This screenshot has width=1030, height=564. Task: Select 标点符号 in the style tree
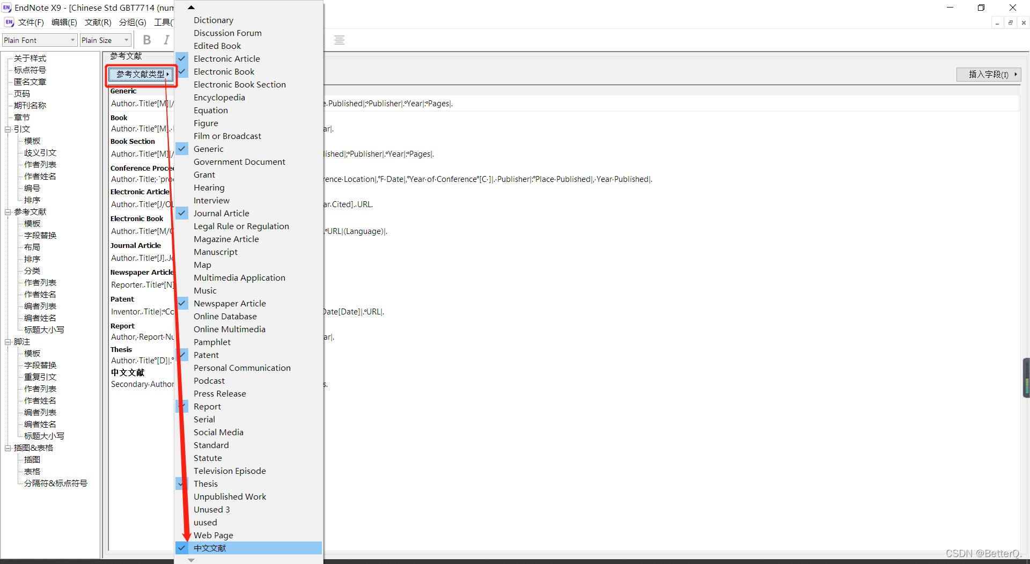point(30,70)
